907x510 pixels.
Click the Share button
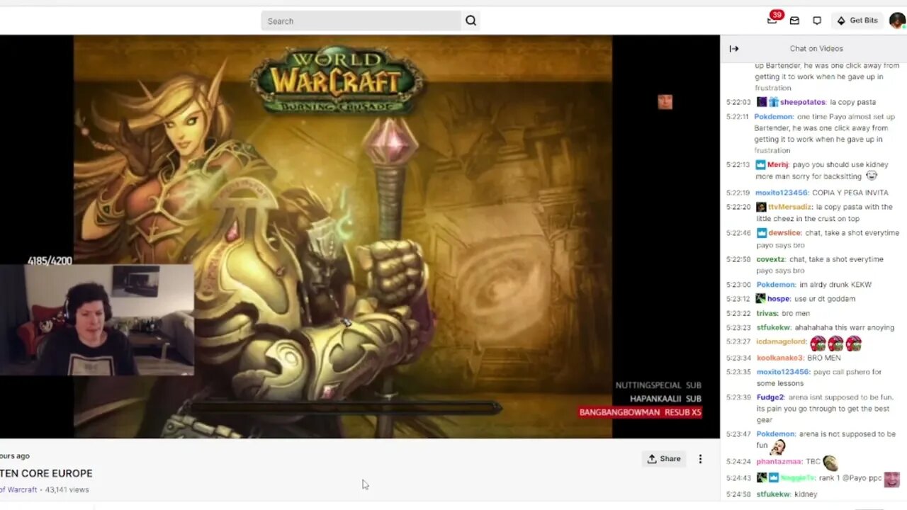[664, 459]
